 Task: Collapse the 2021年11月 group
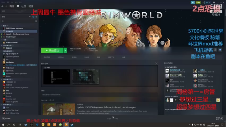click(2, 45)
